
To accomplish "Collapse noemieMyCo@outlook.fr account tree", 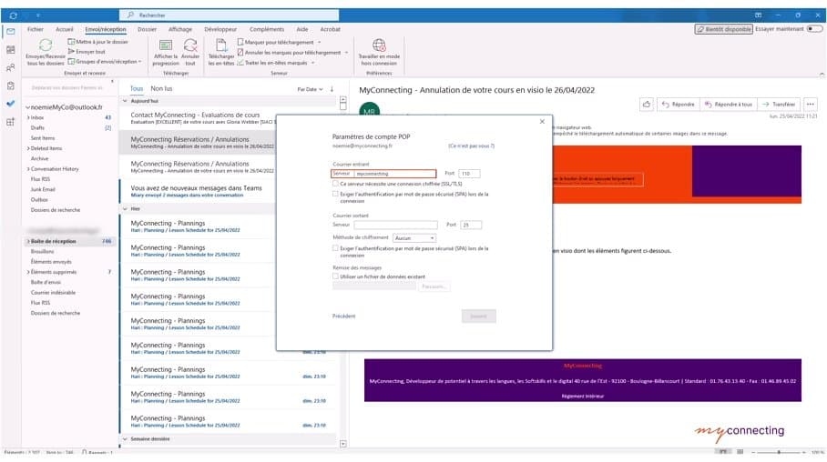I will pyautogui.click(x=27, y=107).
